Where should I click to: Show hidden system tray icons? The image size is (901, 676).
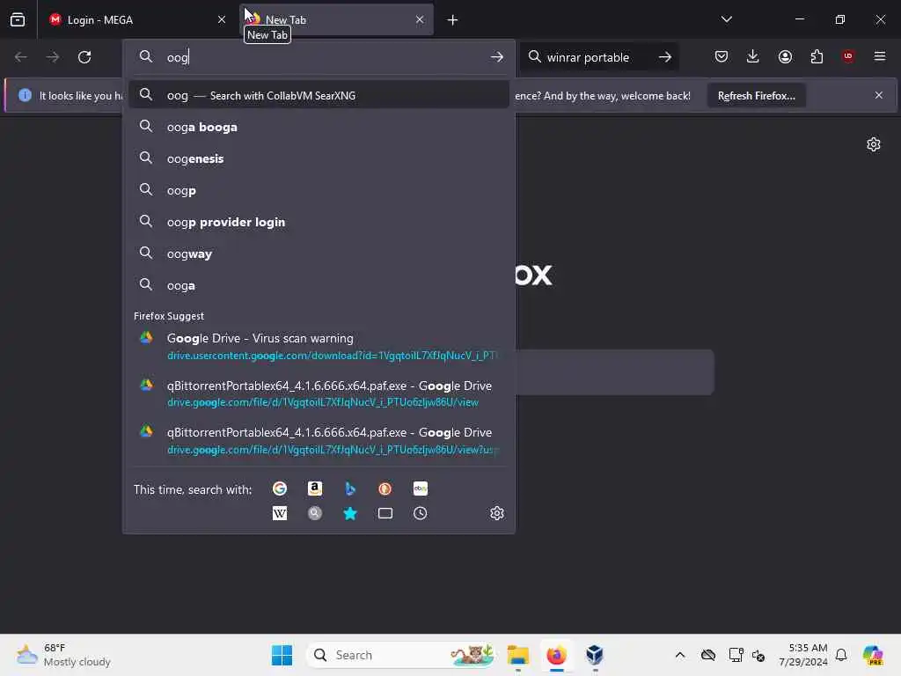point(680,655)
